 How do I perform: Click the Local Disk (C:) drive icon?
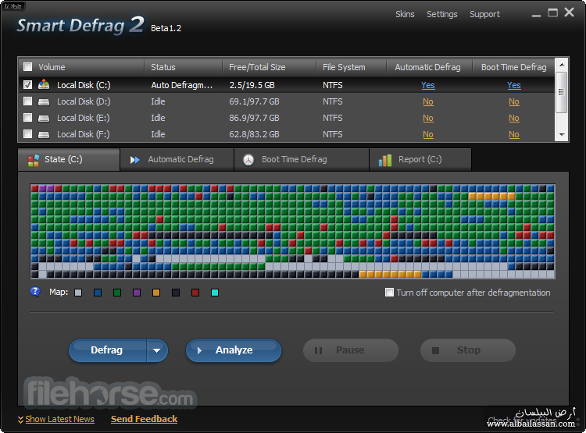tap(44, 85)
